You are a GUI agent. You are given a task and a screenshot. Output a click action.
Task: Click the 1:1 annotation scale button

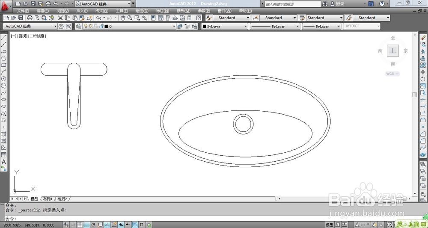[x=362, y=225]
